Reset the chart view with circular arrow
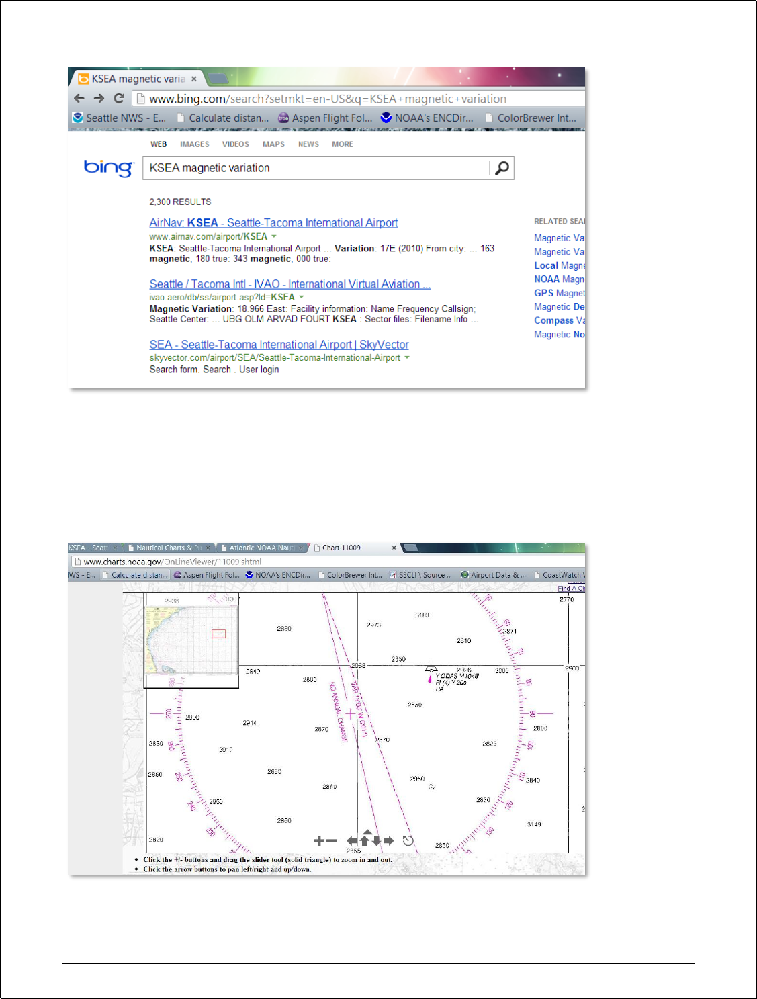 [408, 840]
